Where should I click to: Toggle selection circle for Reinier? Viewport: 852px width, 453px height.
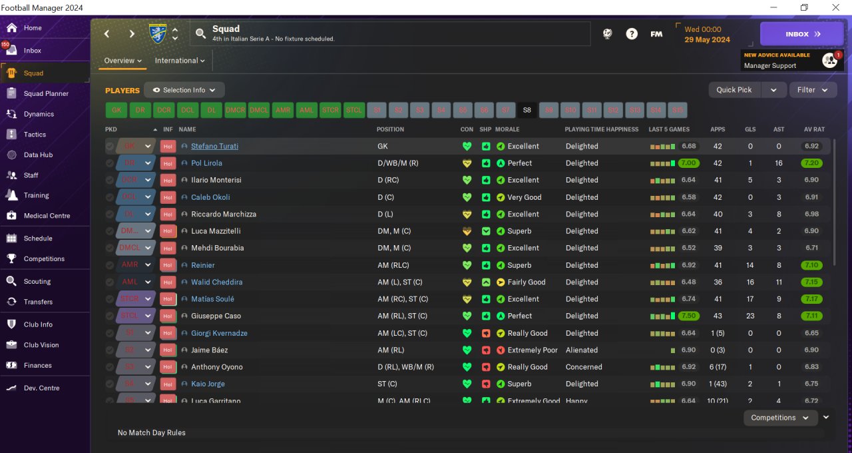tap(110, 265)
